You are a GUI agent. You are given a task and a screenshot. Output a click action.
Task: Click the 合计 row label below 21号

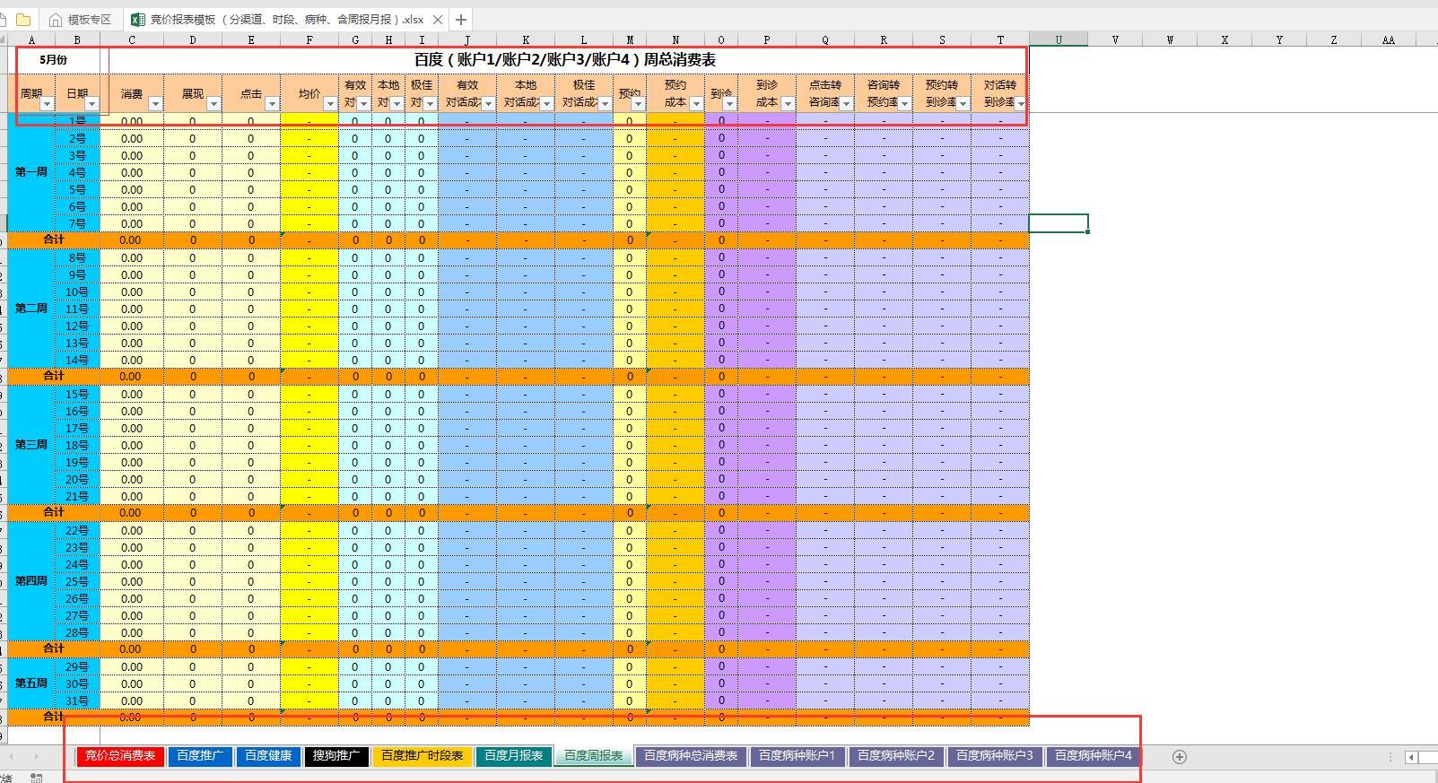pos(54,513)
